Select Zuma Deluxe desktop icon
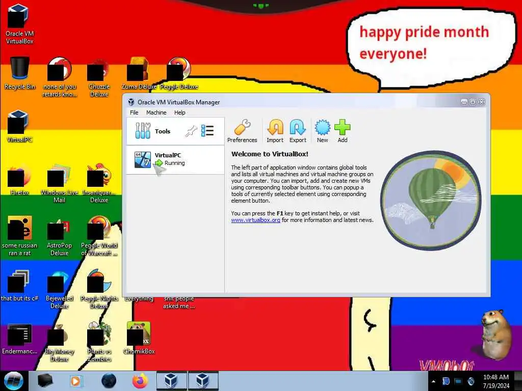Image resolution: width=522 pixels, height=391 pixels. pos(139,73)
